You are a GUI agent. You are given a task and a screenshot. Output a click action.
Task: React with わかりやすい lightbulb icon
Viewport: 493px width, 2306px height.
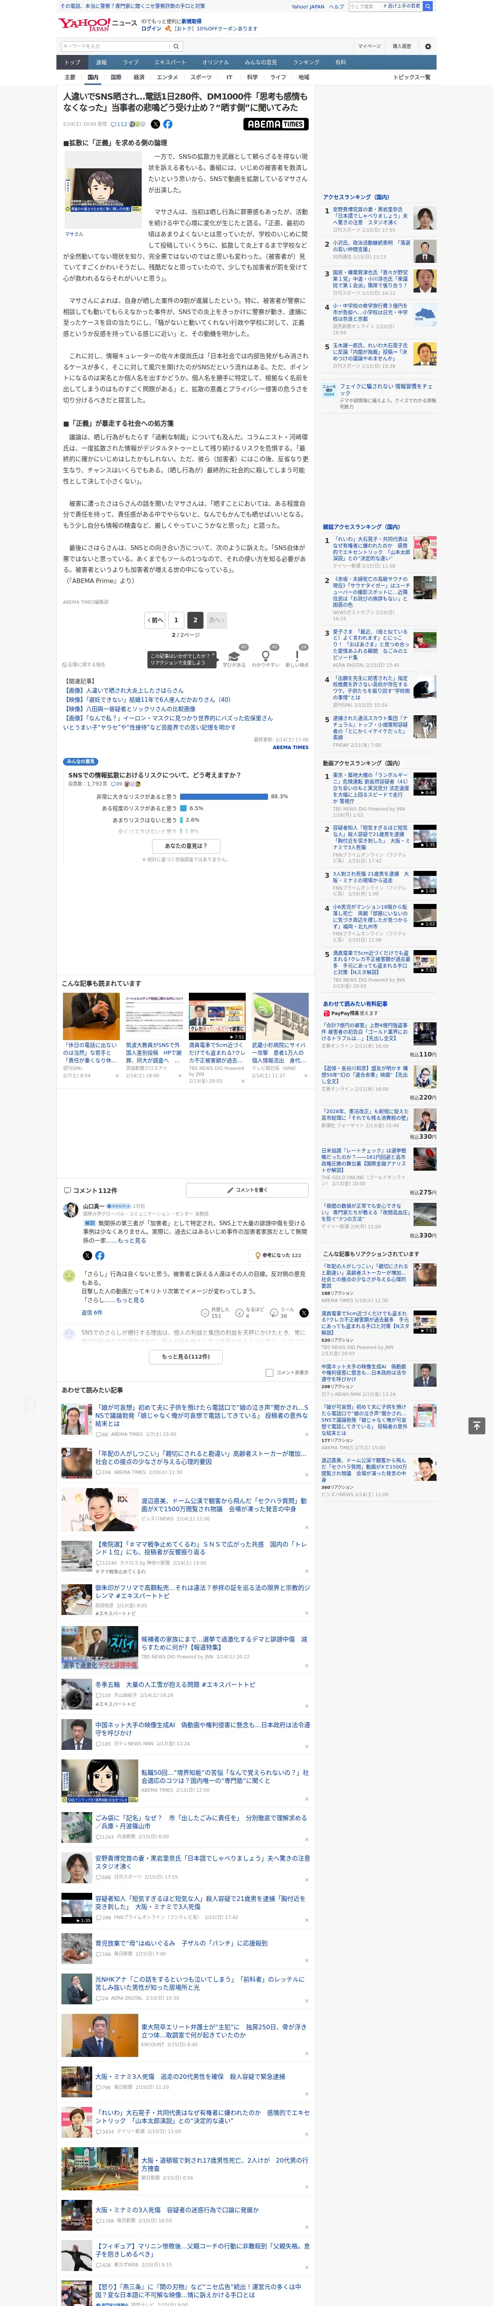(266, 655)
